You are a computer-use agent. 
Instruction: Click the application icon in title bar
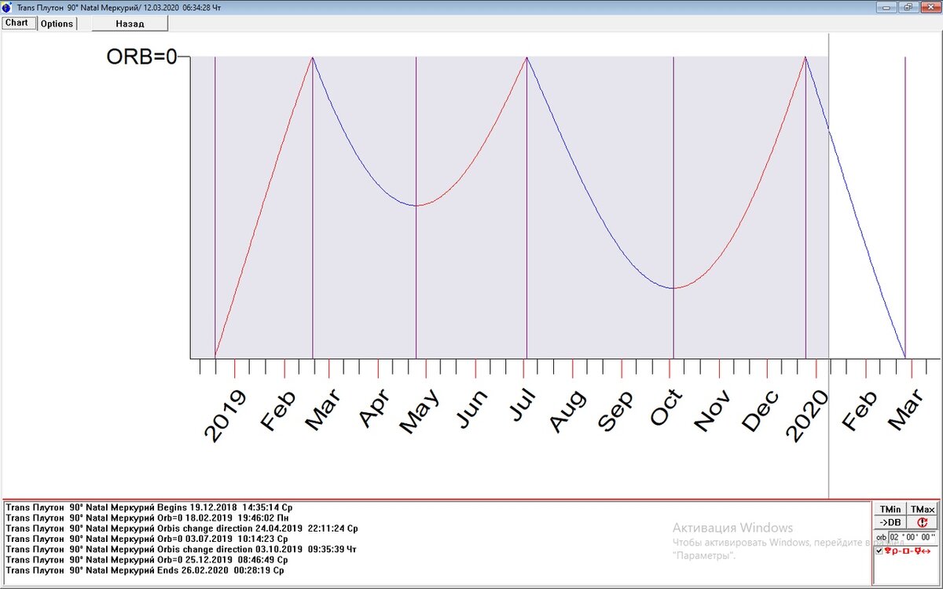pyautogui.click(x=7, y=7)
